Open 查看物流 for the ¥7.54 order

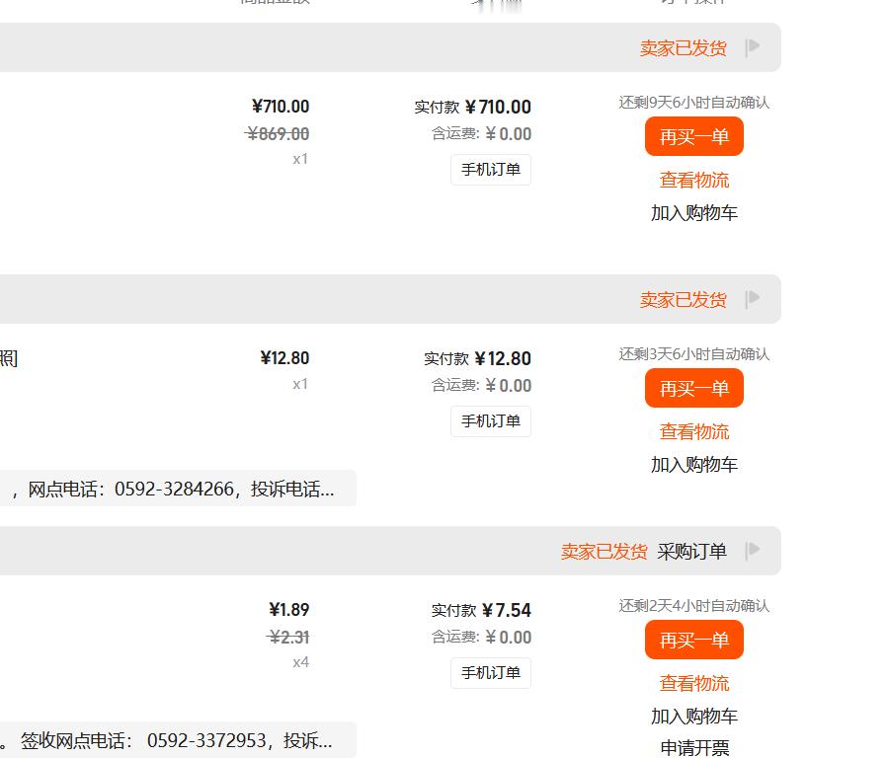[694, 683]
